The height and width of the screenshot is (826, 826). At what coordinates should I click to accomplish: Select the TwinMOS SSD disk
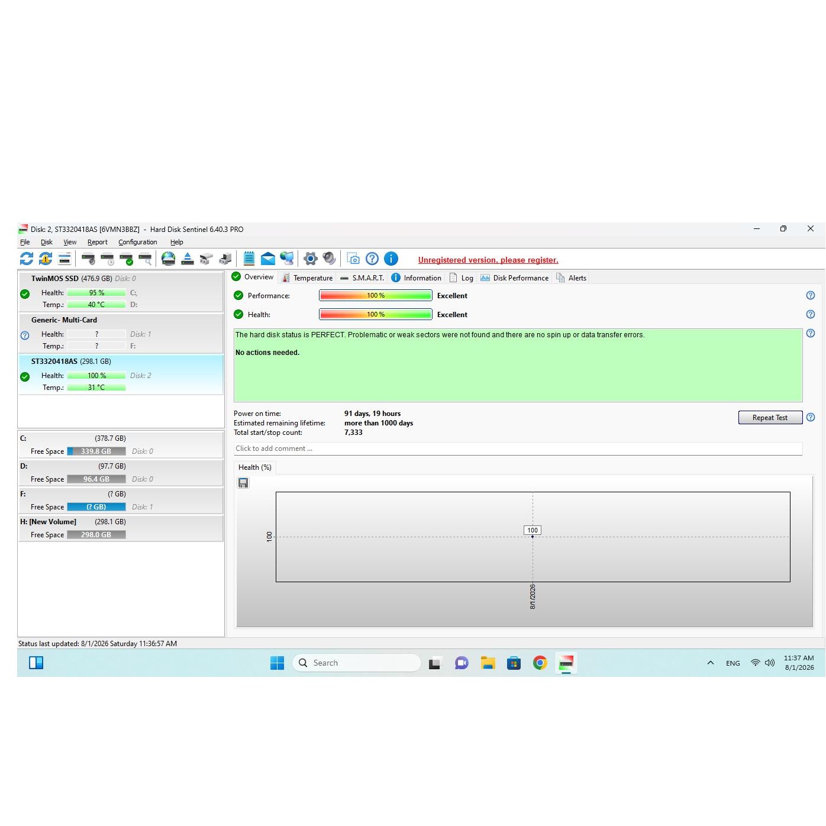click(x=121, y=292)
